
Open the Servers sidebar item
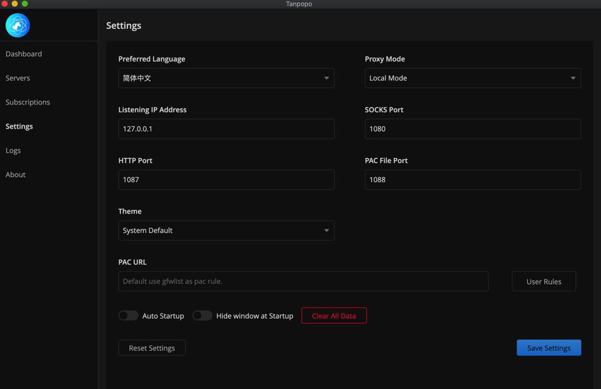[18, 78]
